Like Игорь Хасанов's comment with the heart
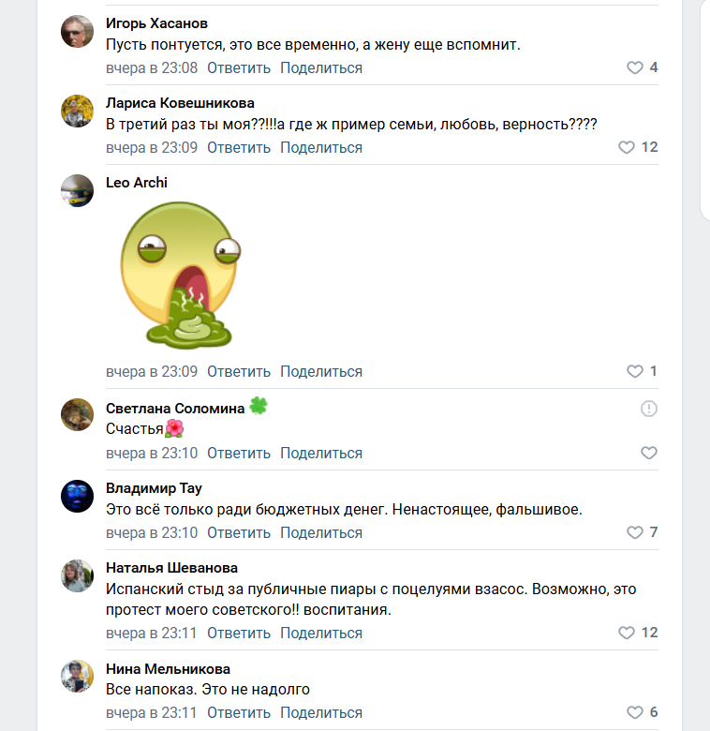The width and height of the screenshot is (710, 731). [635, 67]
